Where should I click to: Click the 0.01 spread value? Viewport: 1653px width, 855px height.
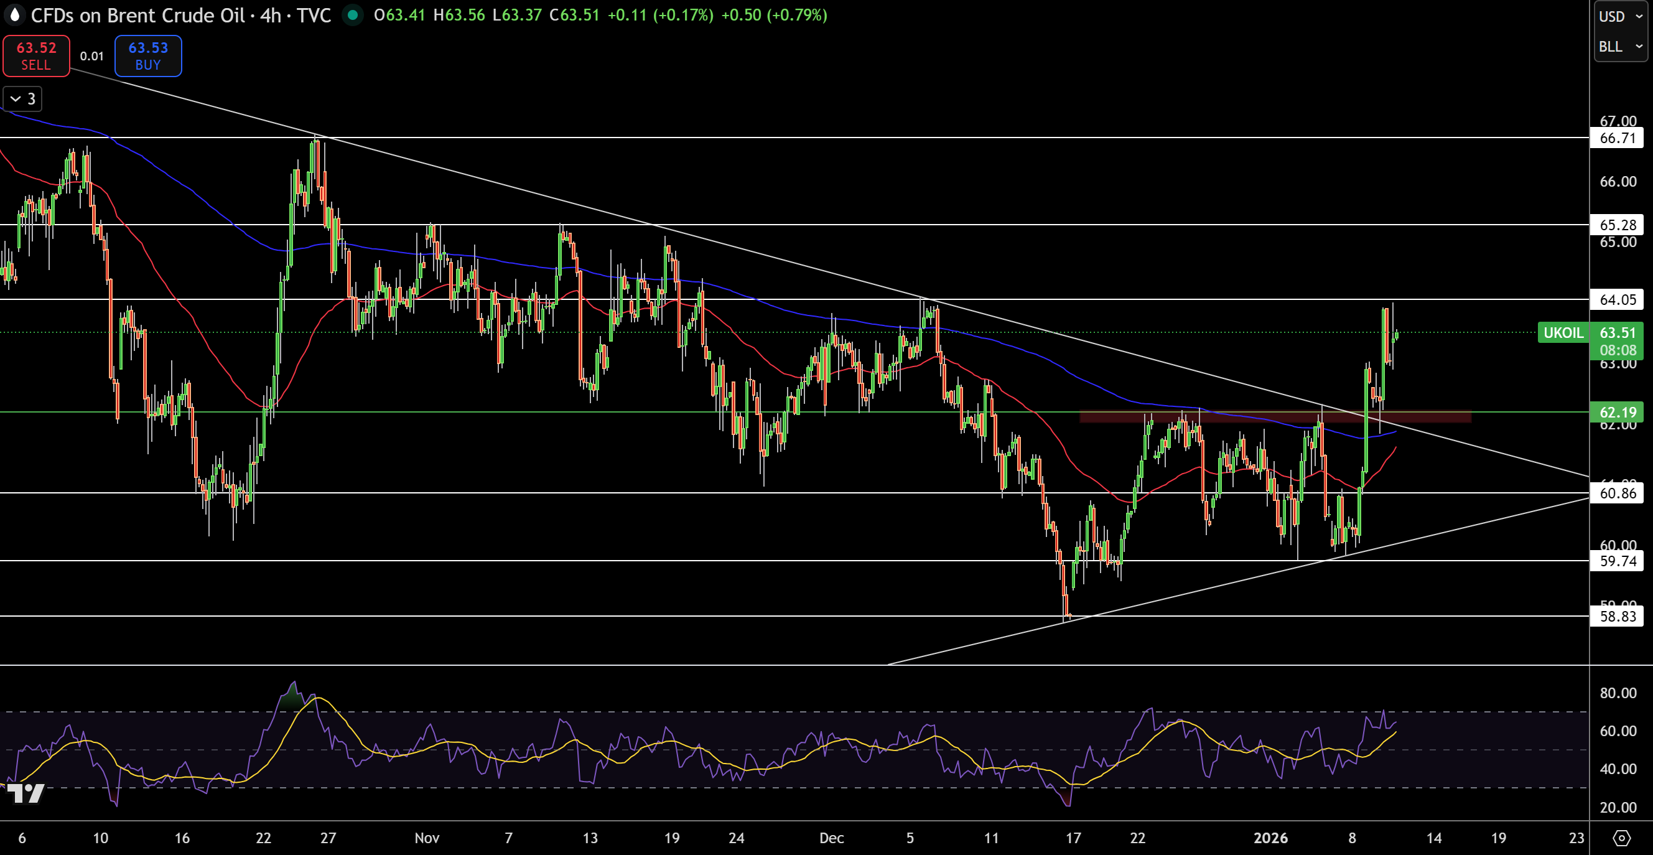pos(91,56)
